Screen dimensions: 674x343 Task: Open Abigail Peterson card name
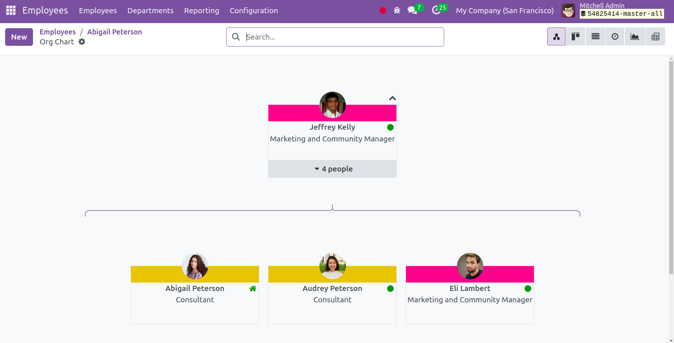[195, 288]
